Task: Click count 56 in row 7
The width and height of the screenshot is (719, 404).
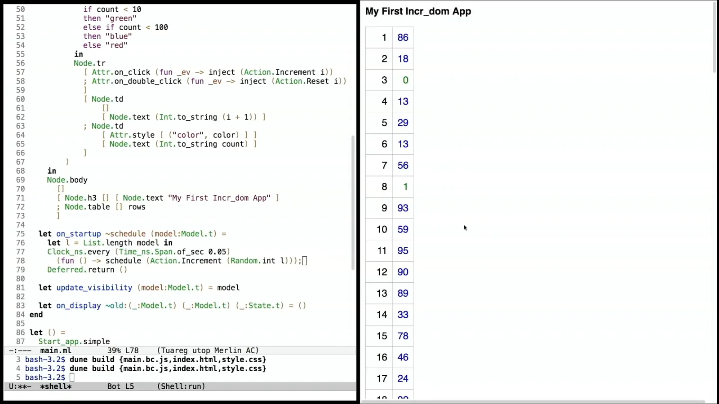Action: [x=403, y=165]
